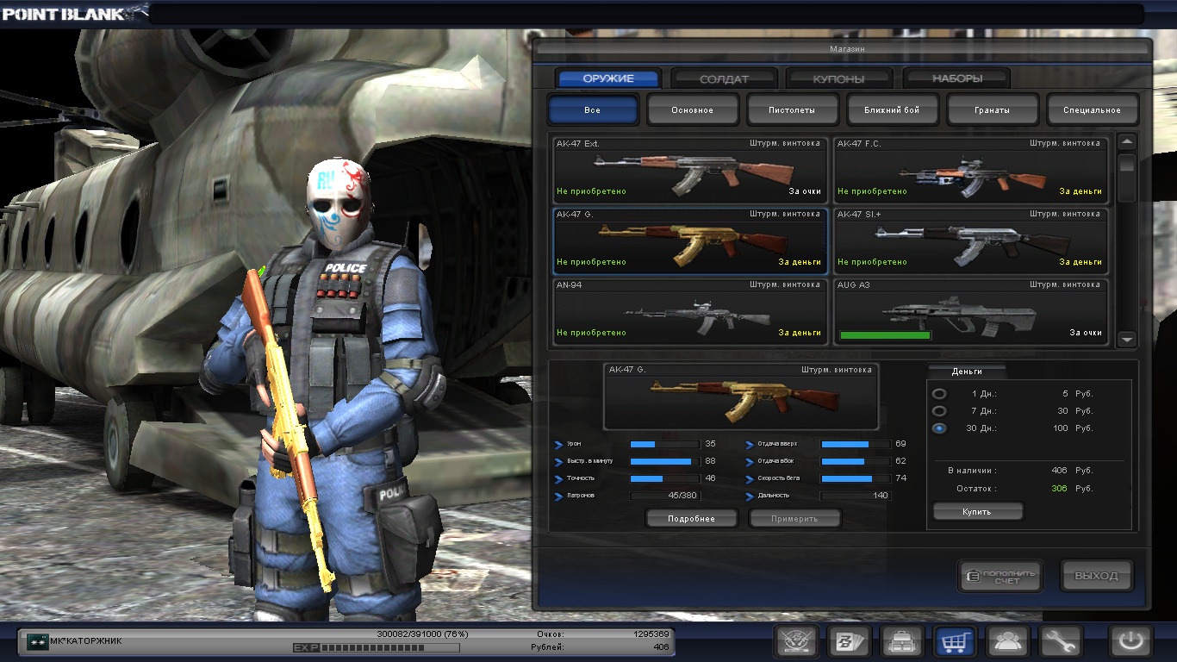The height and width of the screenshot is (662, 1177).
Task: Click the large AK-47 G. preview image
Action: 741,396
